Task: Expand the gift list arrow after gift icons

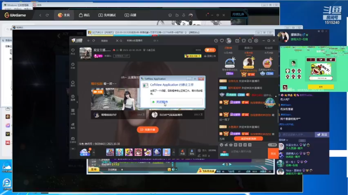Action: [x=174, y=153]
